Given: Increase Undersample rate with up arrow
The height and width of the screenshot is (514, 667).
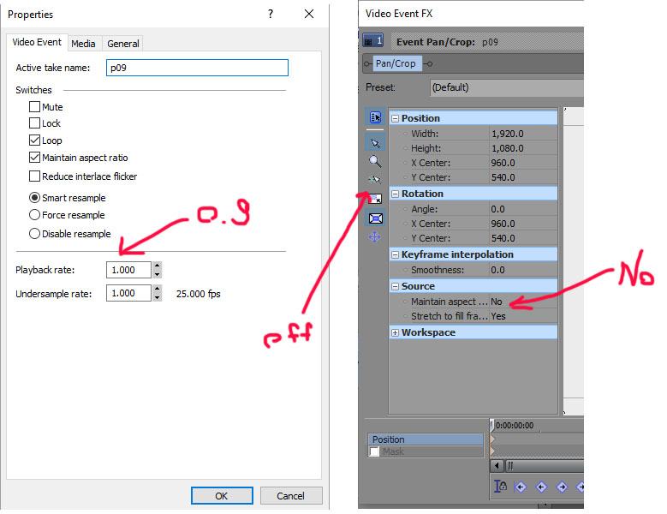Looking at the screenshot, I should pyautogui.click(x=158, y=289).
